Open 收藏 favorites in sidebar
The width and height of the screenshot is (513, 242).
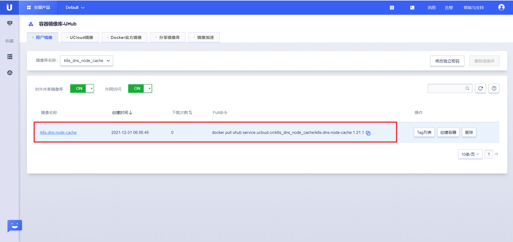pos(9,41)
